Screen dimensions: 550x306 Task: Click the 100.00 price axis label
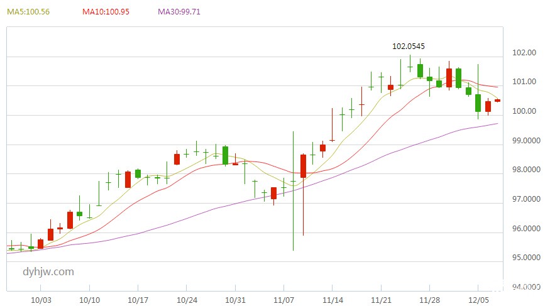(x=525, y=111)
